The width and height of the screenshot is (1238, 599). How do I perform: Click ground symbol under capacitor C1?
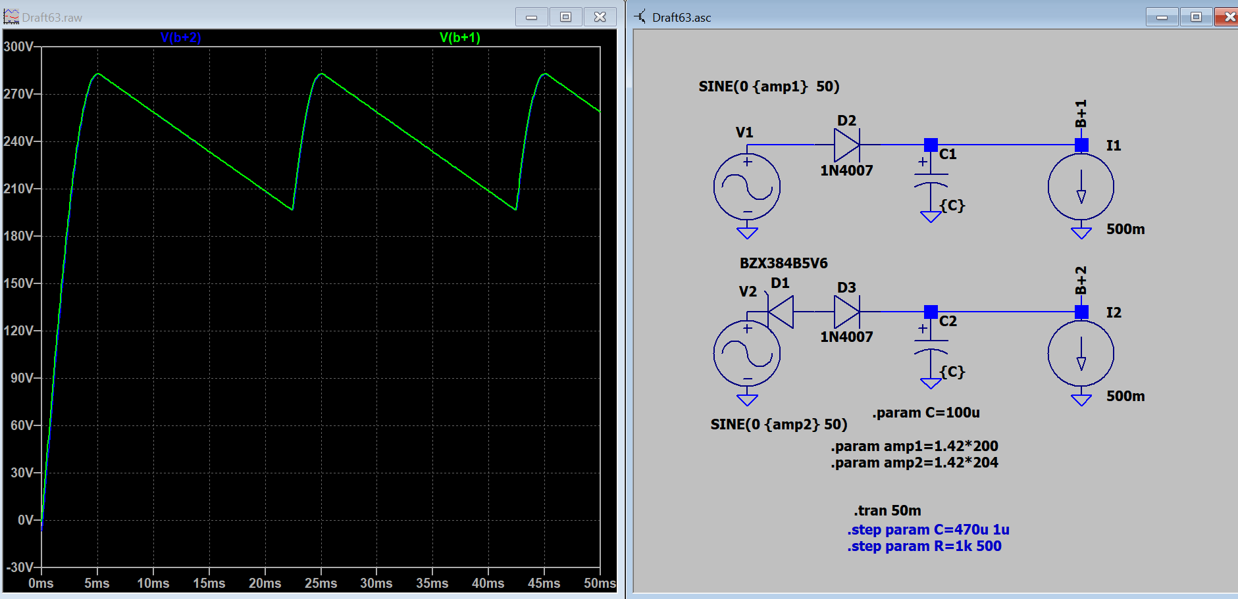[931, 216]
